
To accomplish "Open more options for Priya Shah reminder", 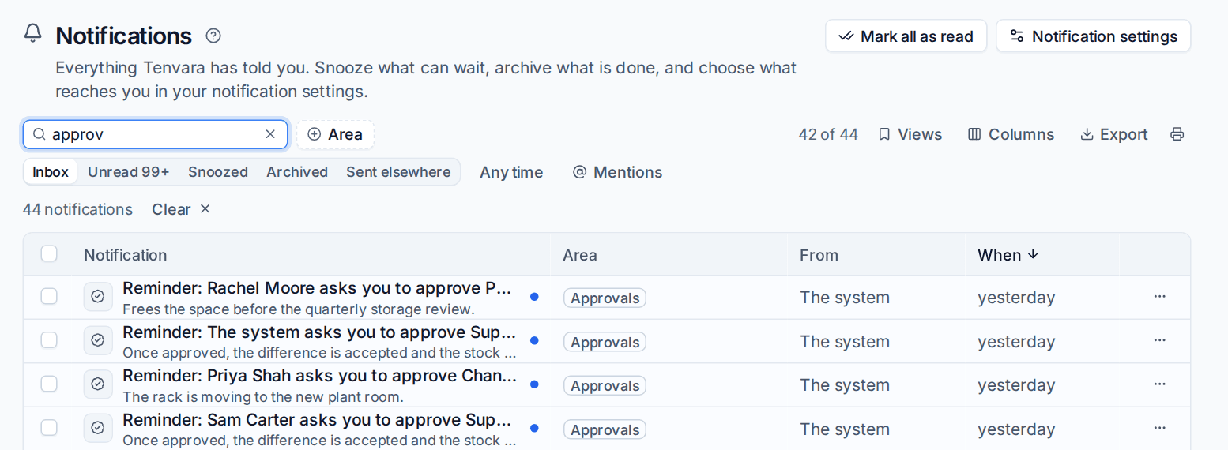I will (x=1159, y=384).
